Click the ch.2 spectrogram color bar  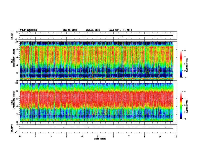pyautogui.click(x=181, y=105)
